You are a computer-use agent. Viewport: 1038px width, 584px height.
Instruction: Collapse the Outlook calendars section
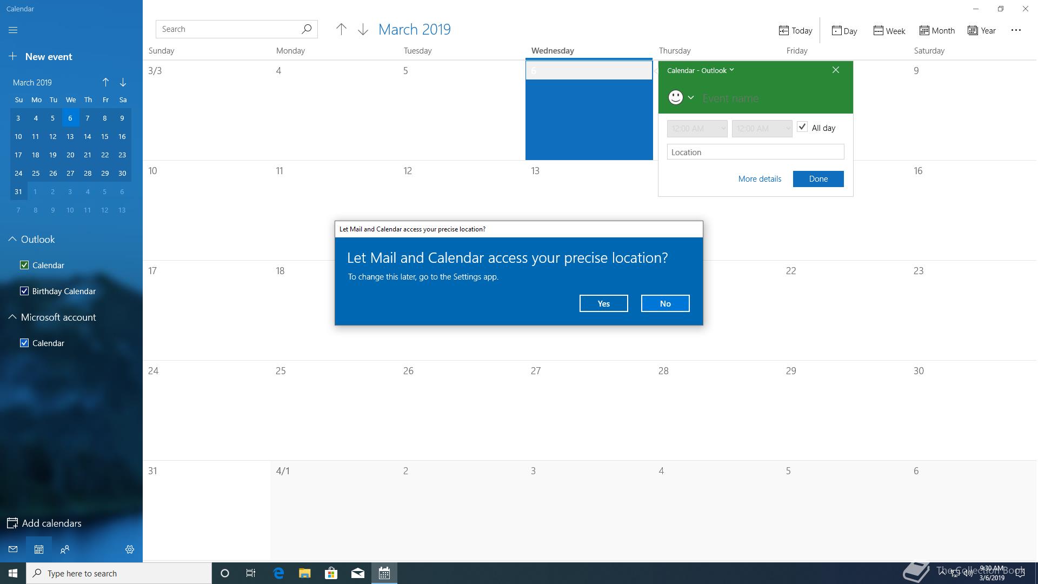pos(12,239)
